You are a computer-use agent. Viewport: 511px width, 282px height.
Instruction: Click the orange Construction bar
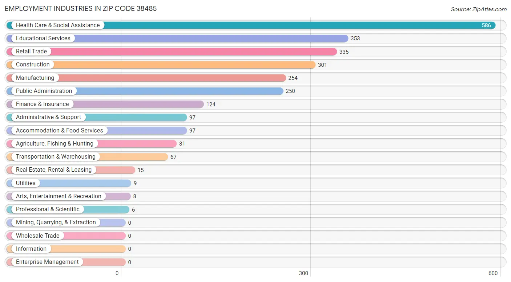pyautogui.click(x=161, y=65)
